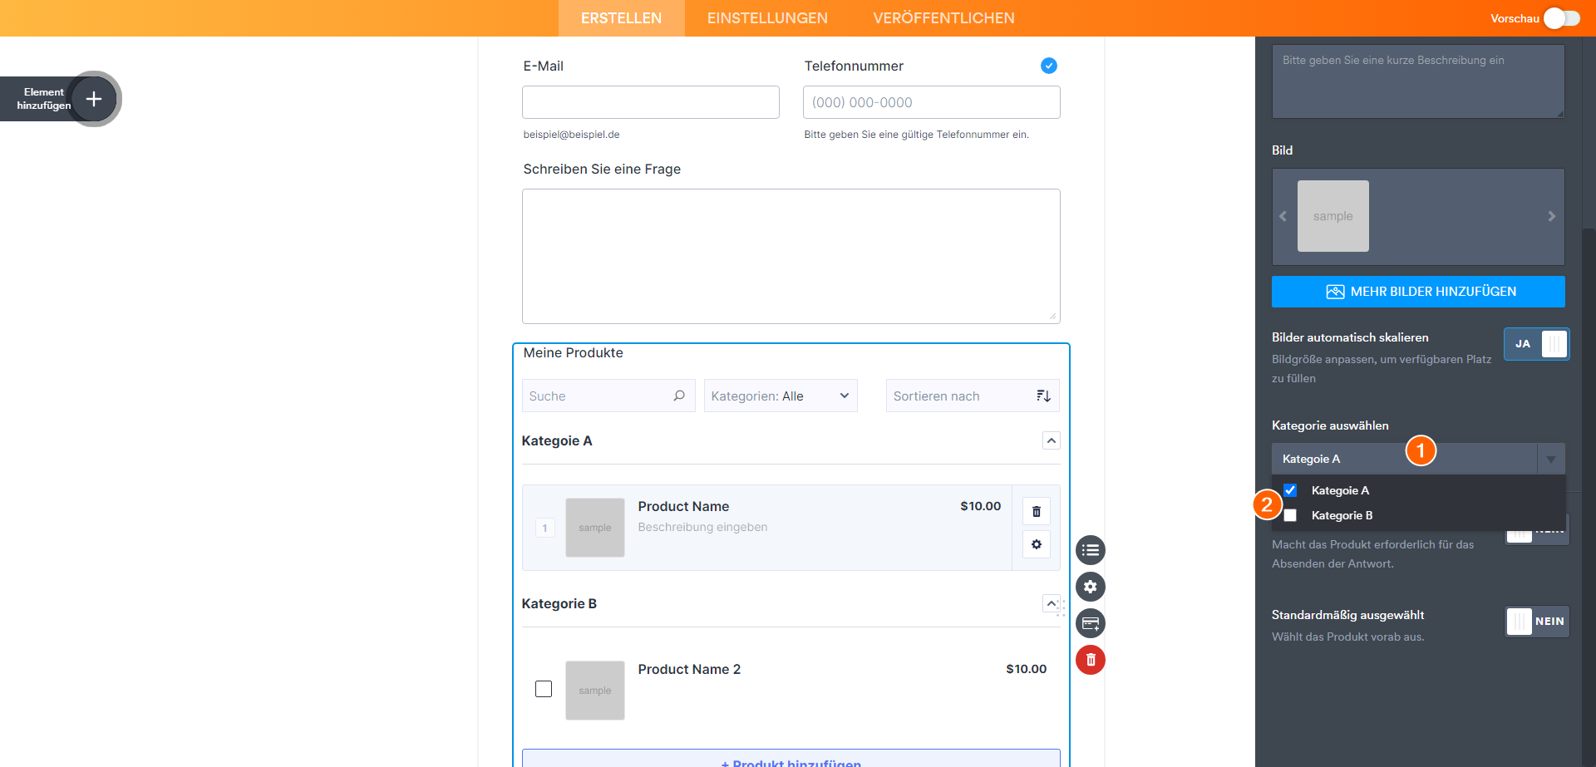This screenshot has width=1596, height=767.
Task: Toggle the Vorschau preview switch
Action: pyautogui.click(x=1562, y=18)
